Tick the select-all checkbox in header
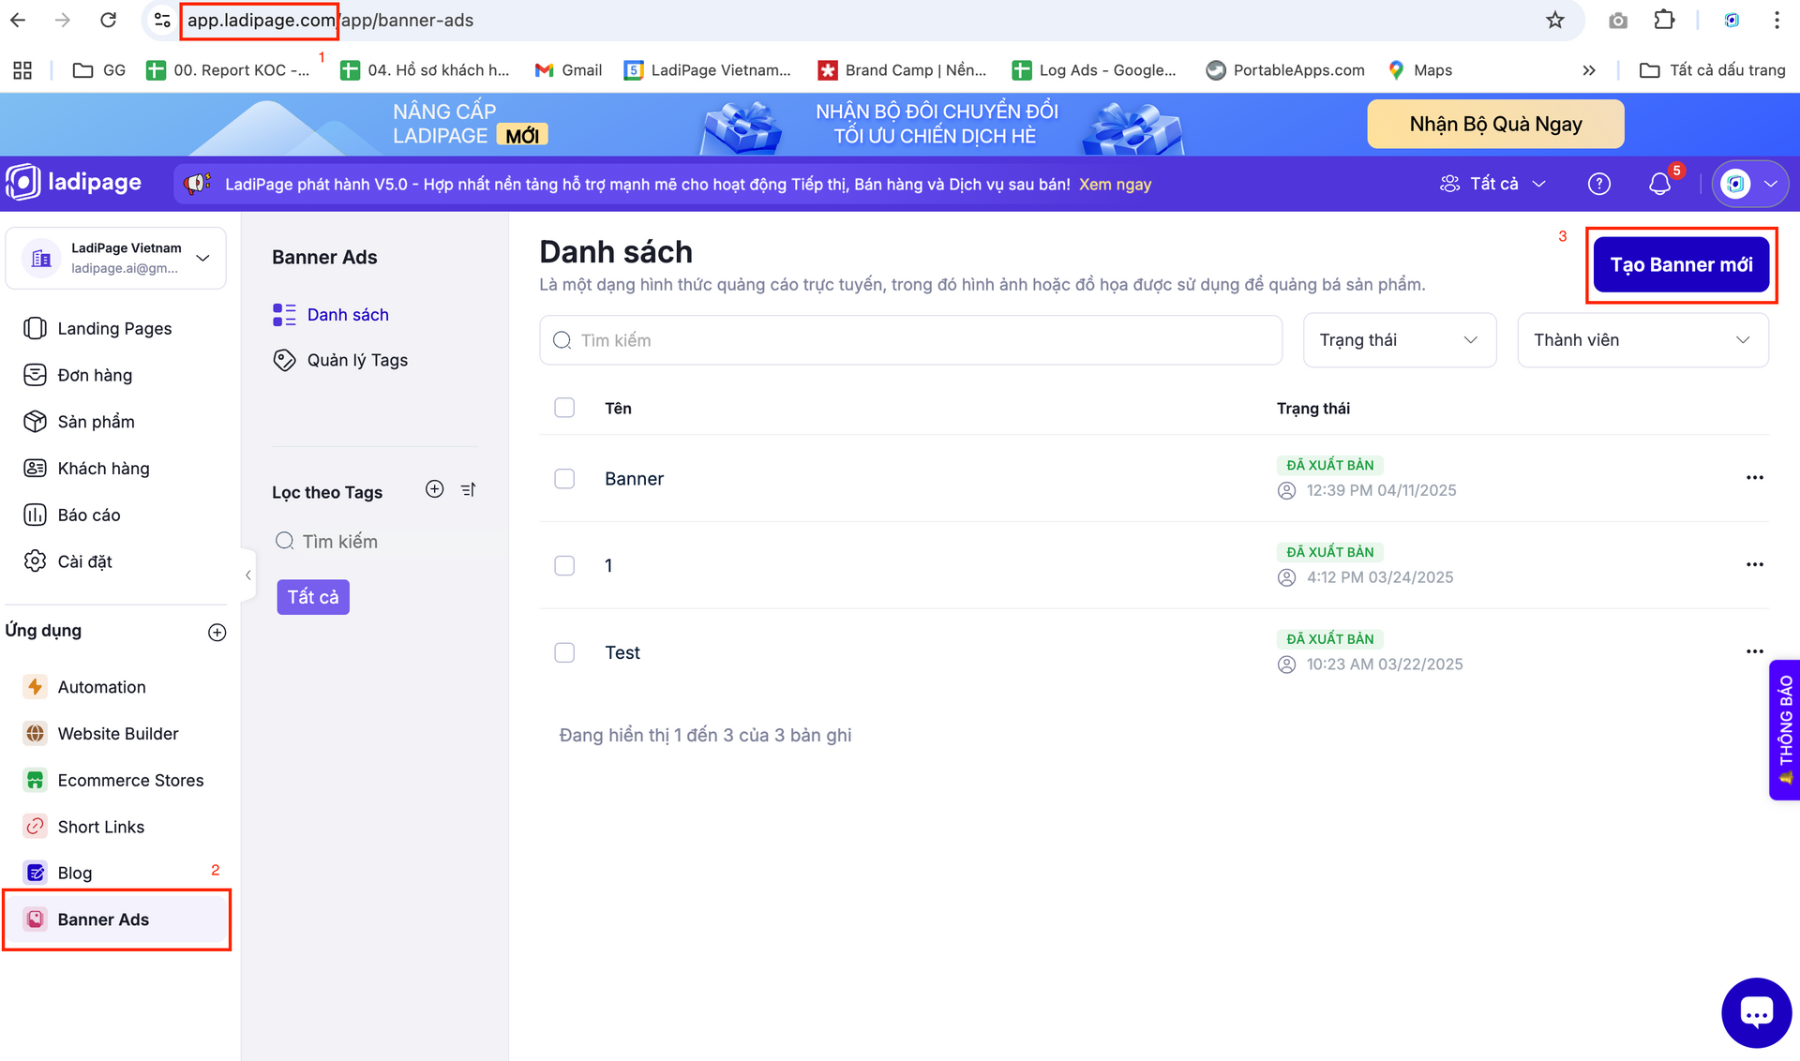The image size is (1800, 1061). pos(564,408)
